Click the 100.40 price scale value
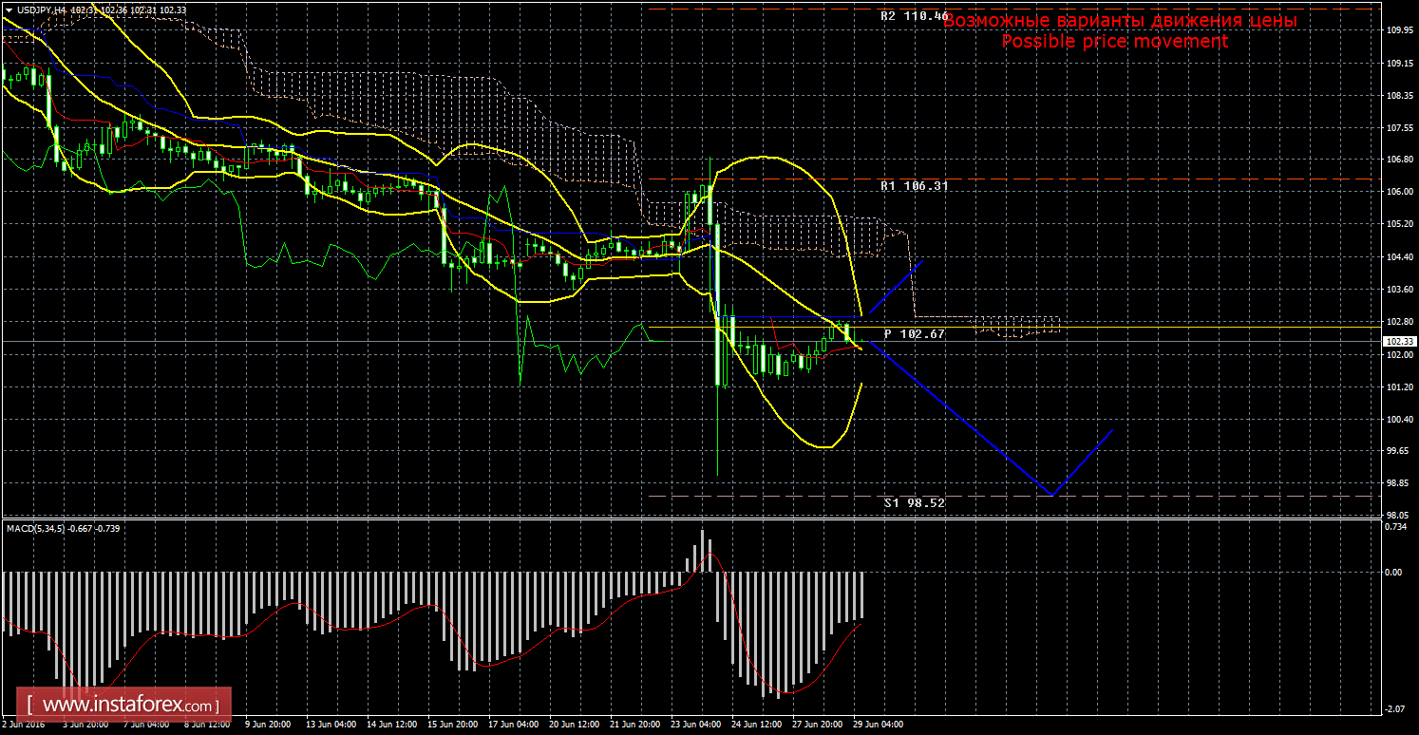Screen dimensions: 1419x735 [x=1394, y=419]
